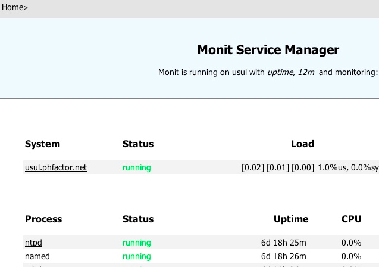Click the Process column header
This screenshot has width=379, height=267.
43,219
